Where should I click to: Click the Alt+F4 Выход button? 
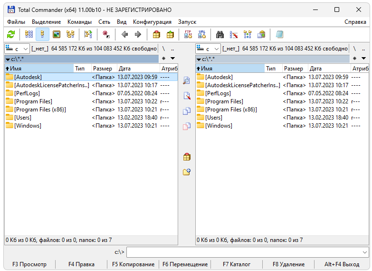[x=342, y=264]
